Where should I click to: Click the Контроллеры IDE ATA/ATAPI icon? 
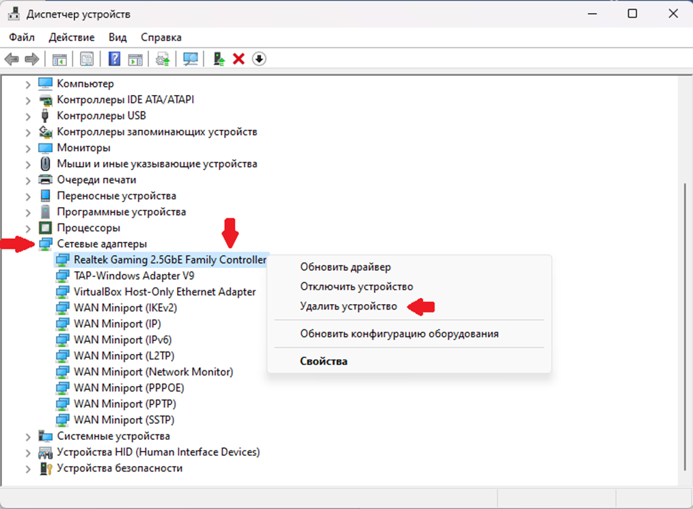(45, 100)
